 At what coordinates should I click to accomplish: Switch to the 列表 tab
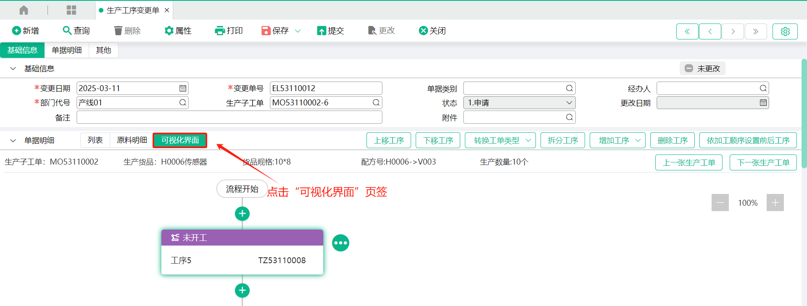(95, 140)
